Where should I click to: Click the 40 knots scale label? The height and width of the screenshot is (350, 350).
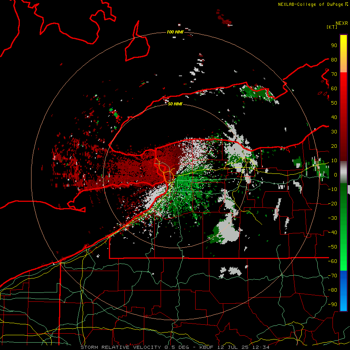coord(334,117)
